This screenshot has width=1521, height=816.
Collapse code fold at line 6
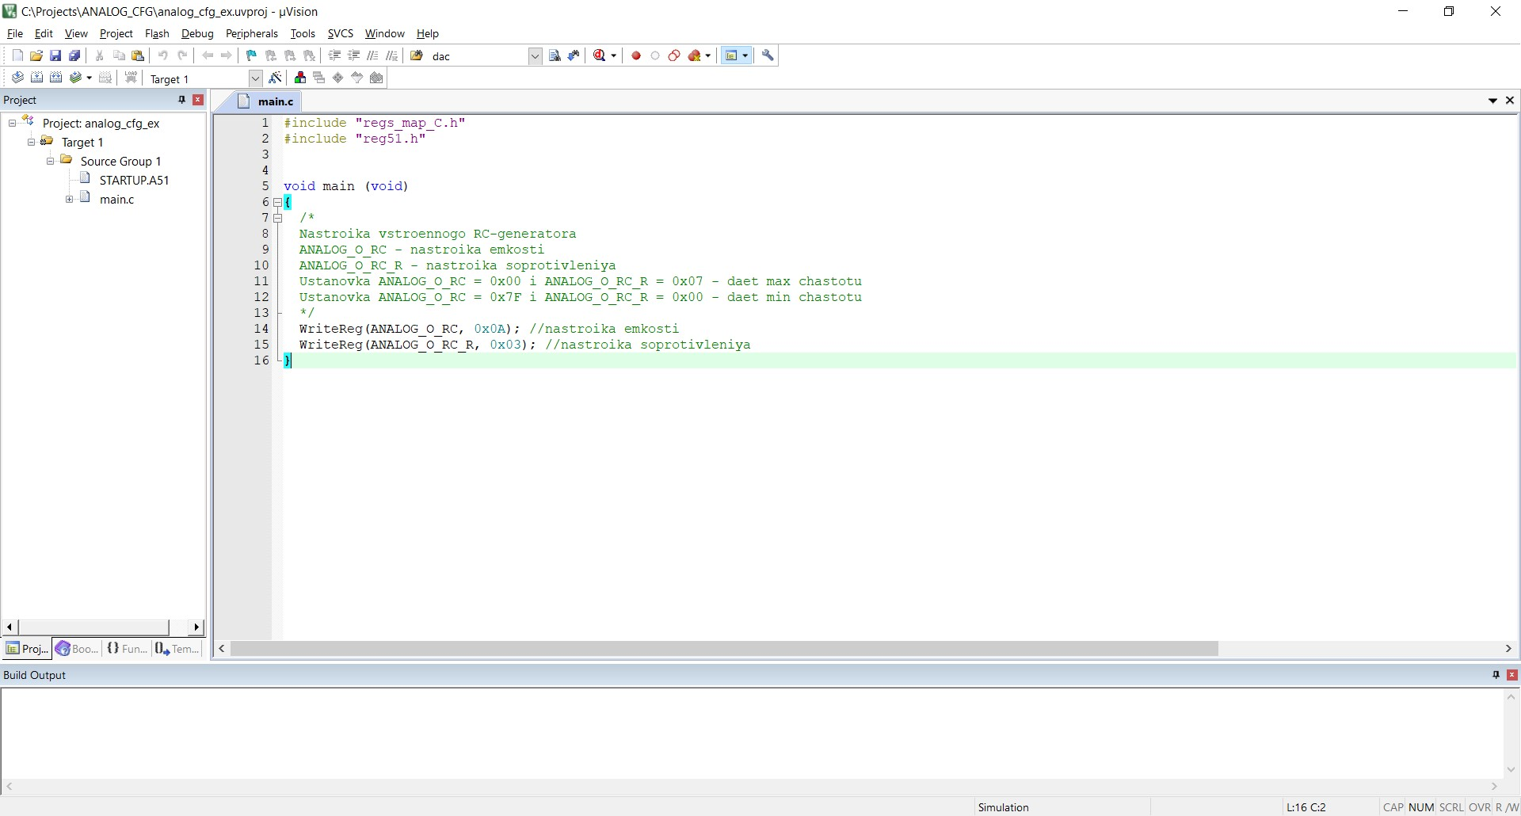pyautogui.click(x=277, y=202)
